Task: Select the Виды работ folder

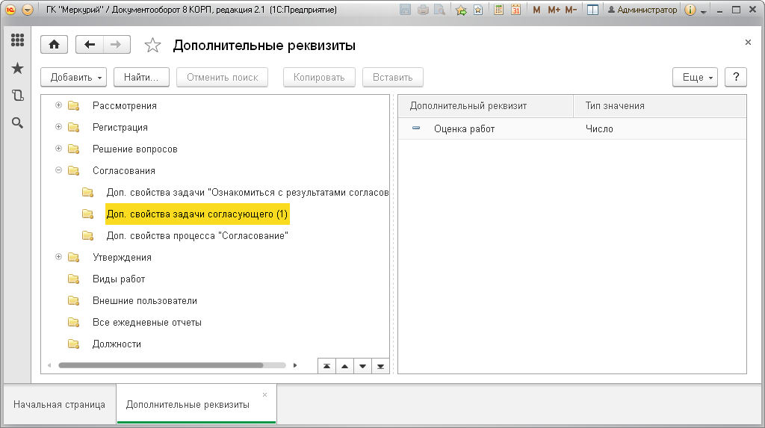Action: [119, 279]
